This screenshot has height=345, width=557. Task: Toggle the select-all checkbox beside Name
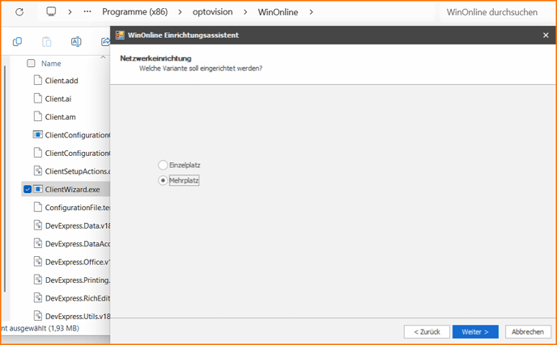pos(31,63)
